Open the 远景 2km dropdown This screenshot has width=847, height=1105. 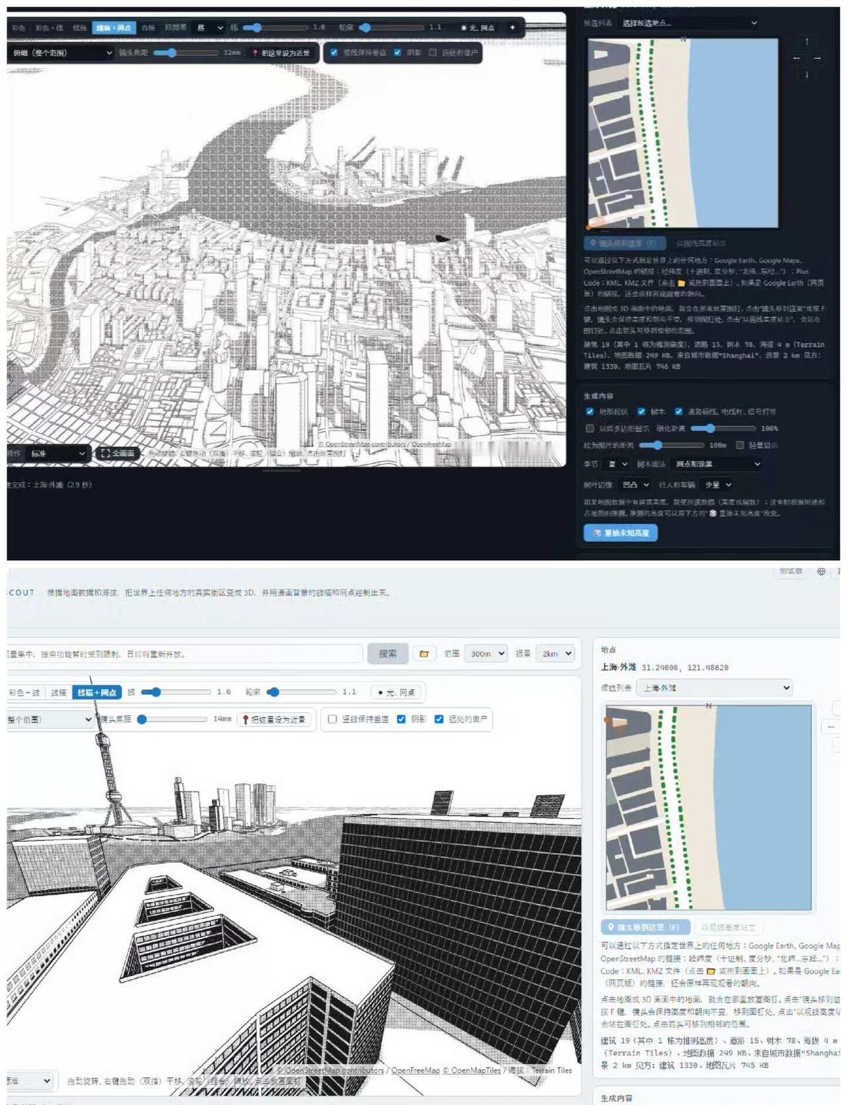555,653
